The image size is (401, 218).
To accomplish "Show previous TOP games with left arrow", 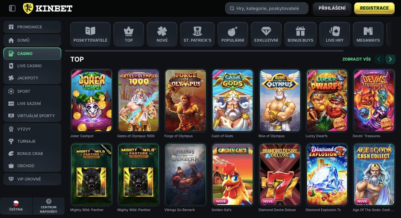I will (379, 59).
